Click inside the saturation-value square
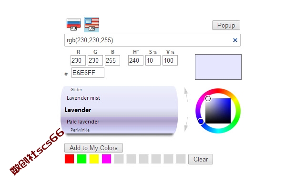305x190 pixels. 218,111
